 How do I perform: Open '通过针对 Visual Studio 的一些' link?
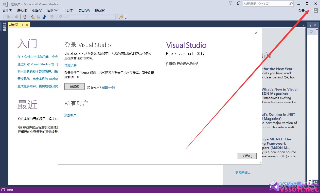pyautogui.click(x=38, y=64)
